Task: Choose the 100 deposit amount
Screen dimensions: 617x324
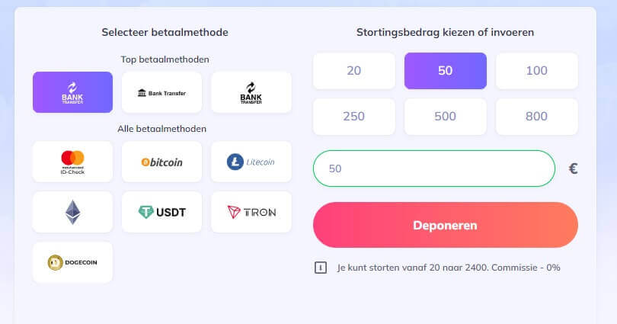Action: 537,70
